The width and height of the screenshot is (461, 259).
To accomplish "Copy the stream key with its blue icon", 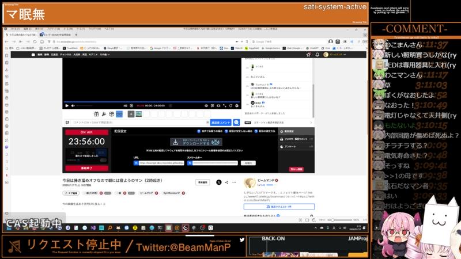I will (x=190, y=163).
